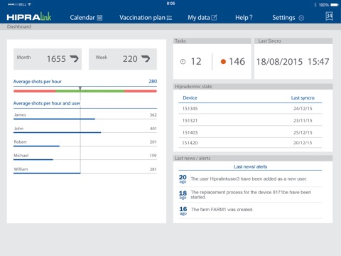Open the Vaccination plan section

coord(146,18)
